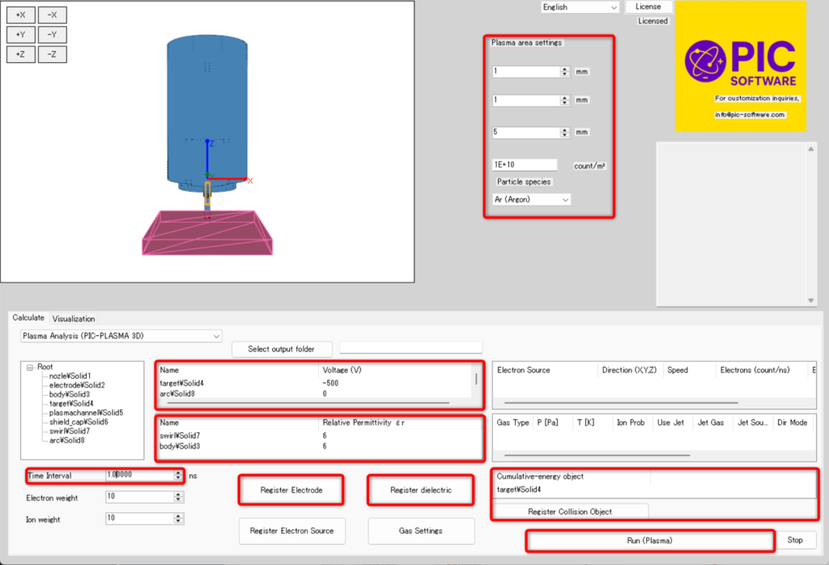Open the Ar (Argon) particle species dropdown
This screenshot has width=829, height=565.
[531, 199]
